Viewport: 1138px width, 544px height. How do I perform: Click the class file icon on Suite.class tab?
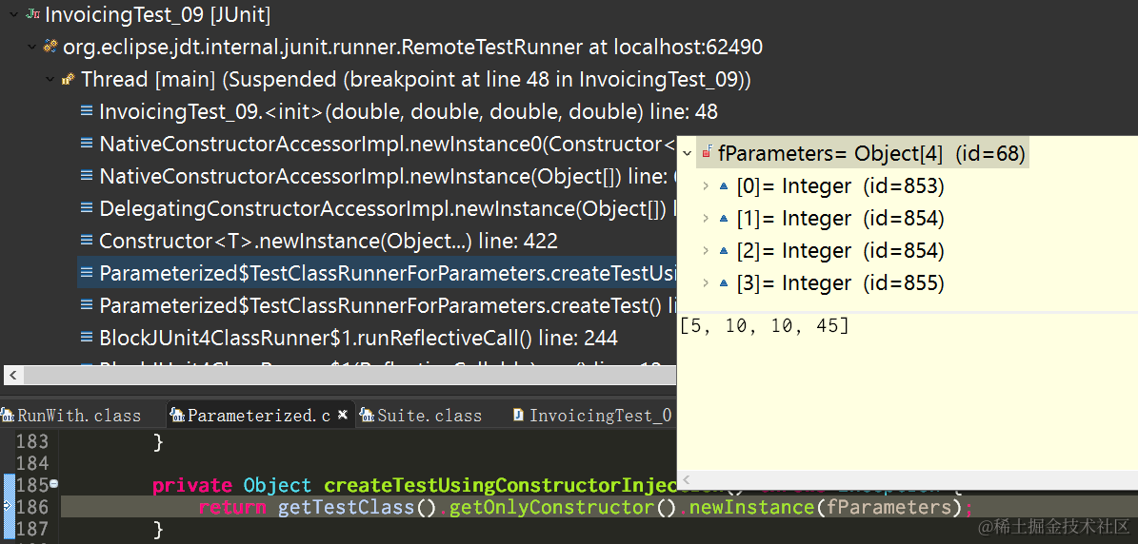(367, 415)
